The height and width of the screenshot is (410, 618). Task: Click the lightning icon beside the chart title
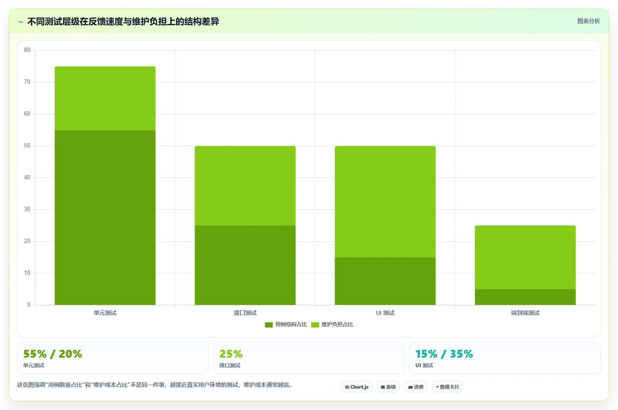(x=20, y=22)
